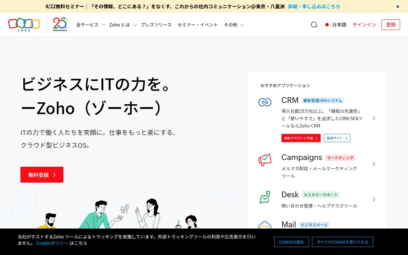
Task: Click the 25th Anniversary logo
Action: pos(60,25)
